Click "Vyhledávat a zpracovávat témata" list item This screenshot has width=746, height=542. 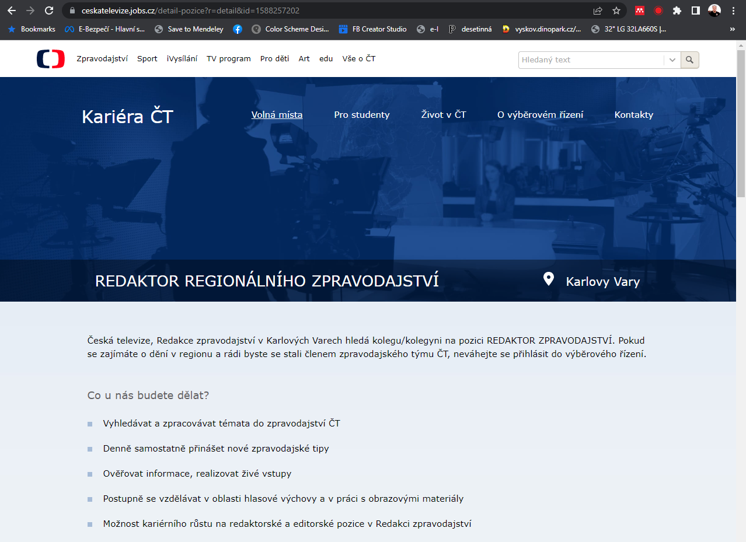[222, 423]
